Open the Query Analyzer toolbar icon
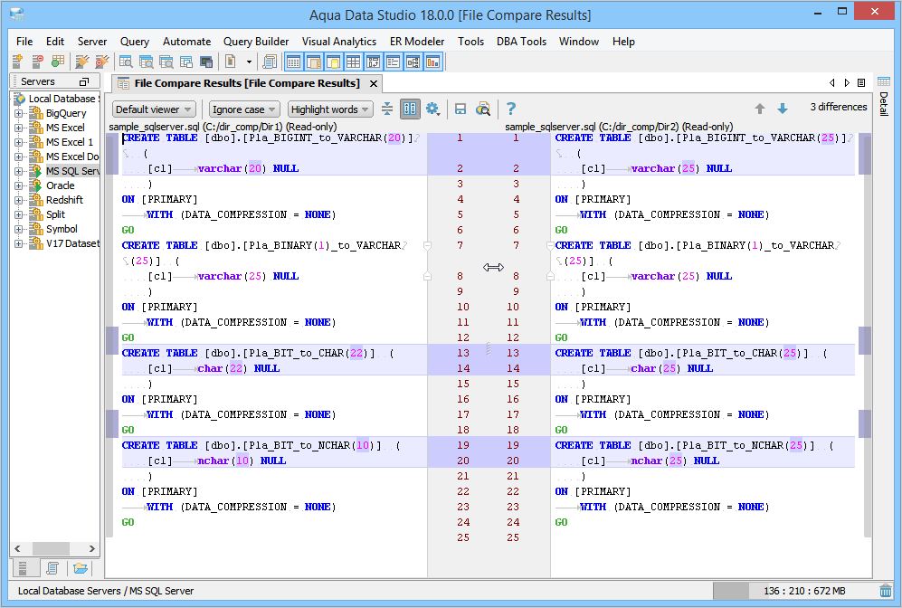Screen dimensions: 902x608 tap(126, 62)
